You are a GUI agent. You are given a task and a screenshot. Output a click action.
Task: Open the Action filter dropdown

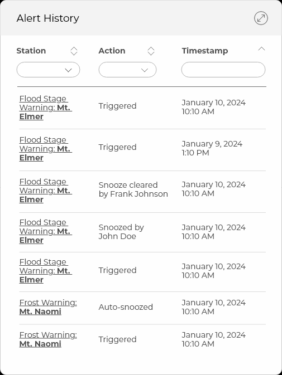tap(127, 70)
